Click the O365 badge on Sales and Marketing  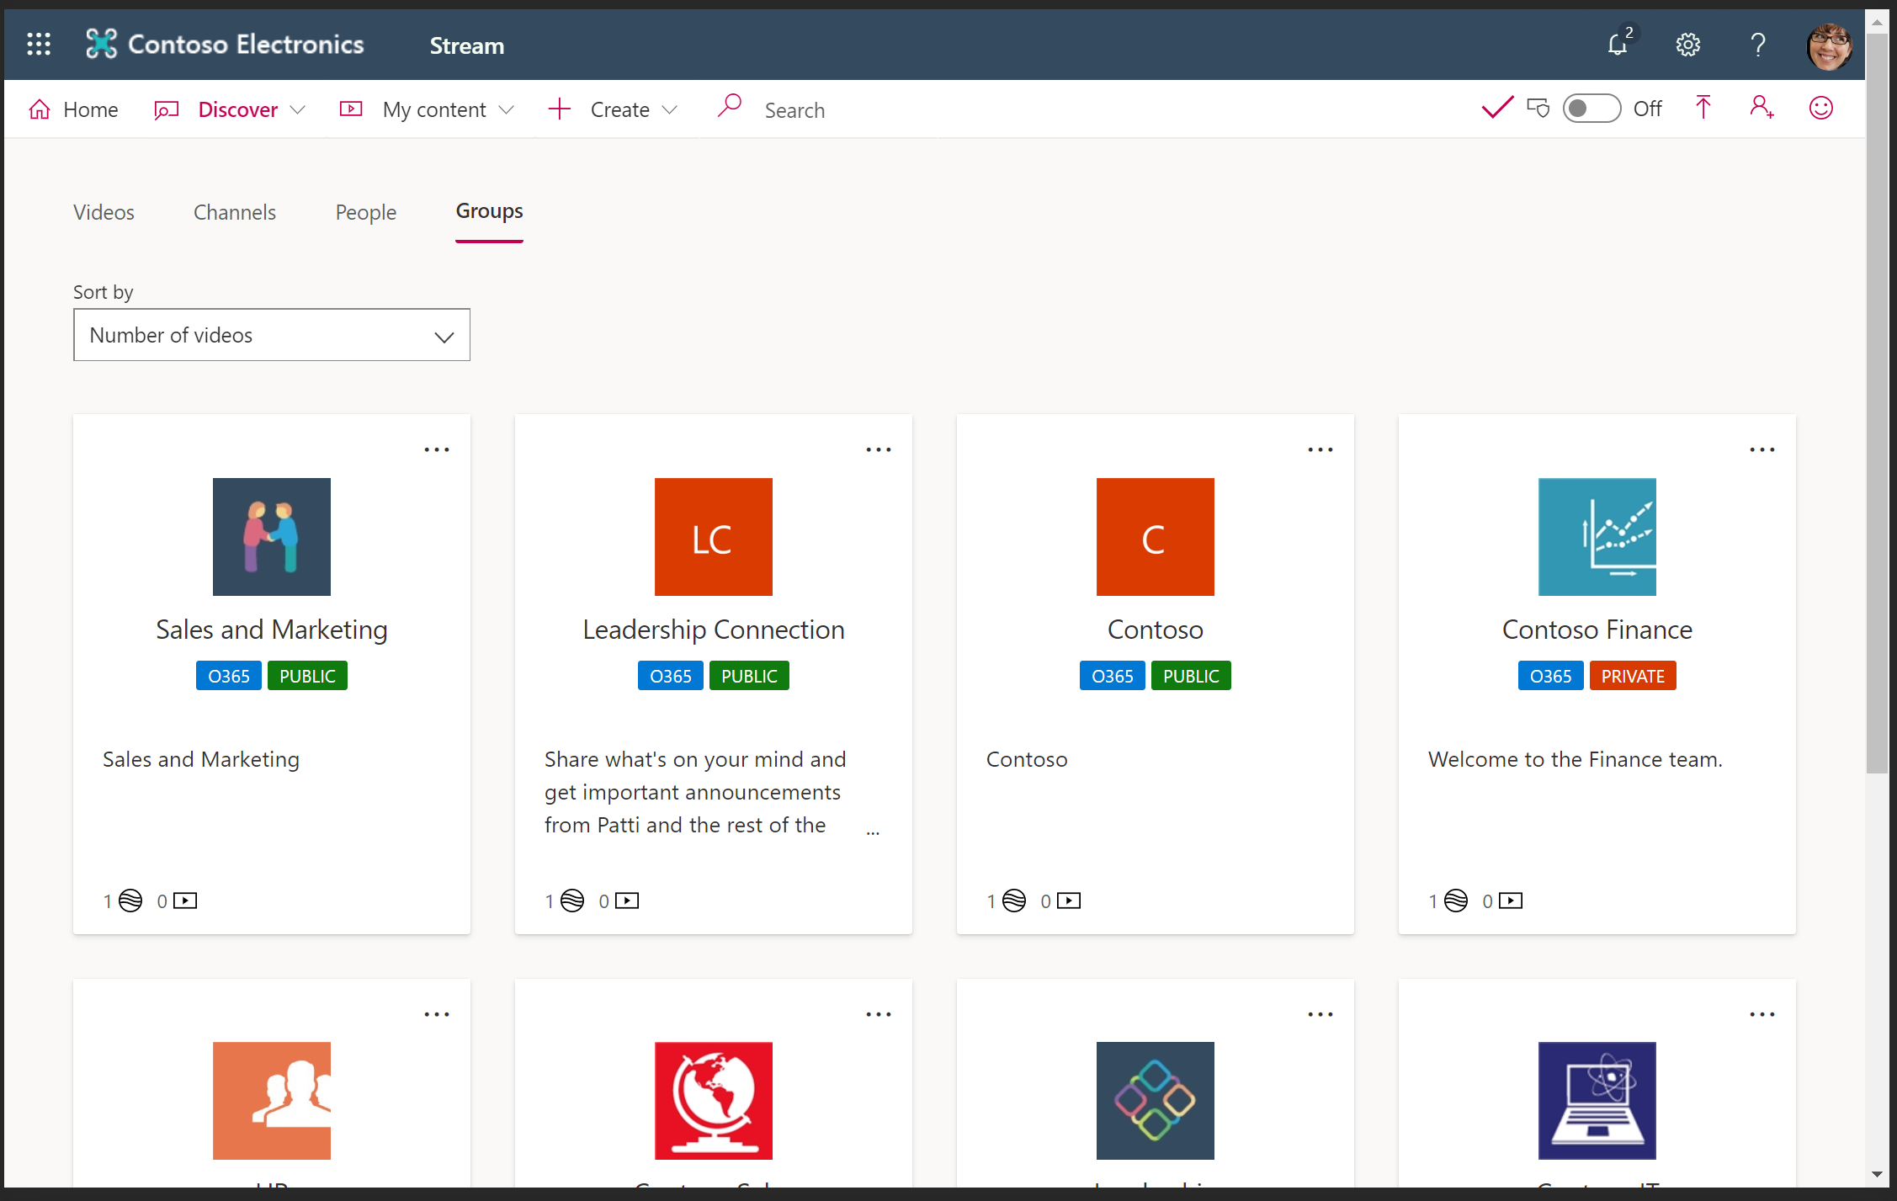[229, 676]
